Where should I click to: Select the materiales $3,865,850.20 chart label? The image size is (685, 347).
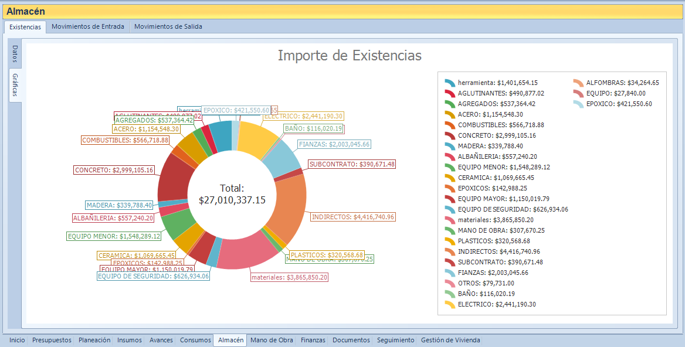tap(289, 277)
